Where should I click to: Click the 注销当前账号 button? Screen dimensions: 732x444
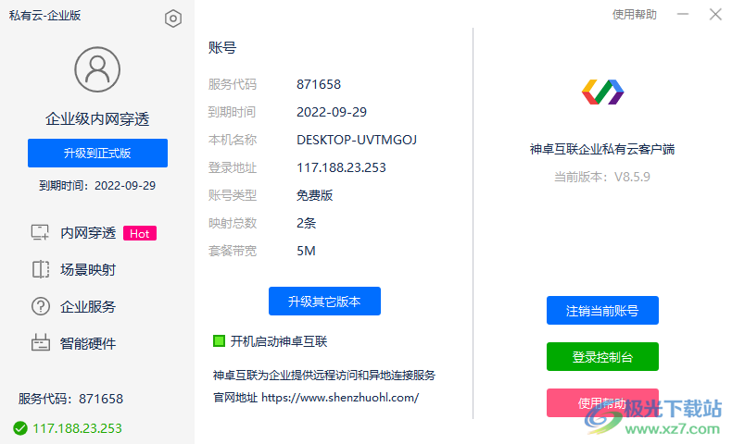click(602, 310)
